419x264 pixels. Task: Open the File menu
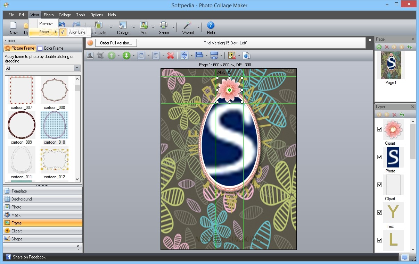click(11, 15)
